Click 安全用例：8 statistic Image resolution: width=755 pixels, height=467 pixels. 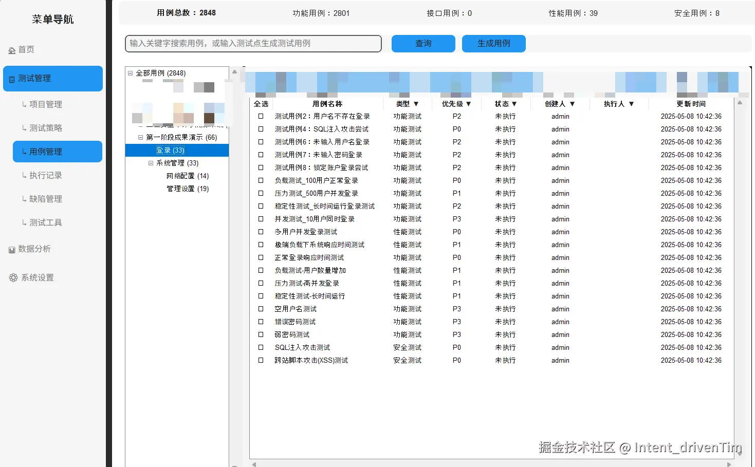click(x=697, y=13)
